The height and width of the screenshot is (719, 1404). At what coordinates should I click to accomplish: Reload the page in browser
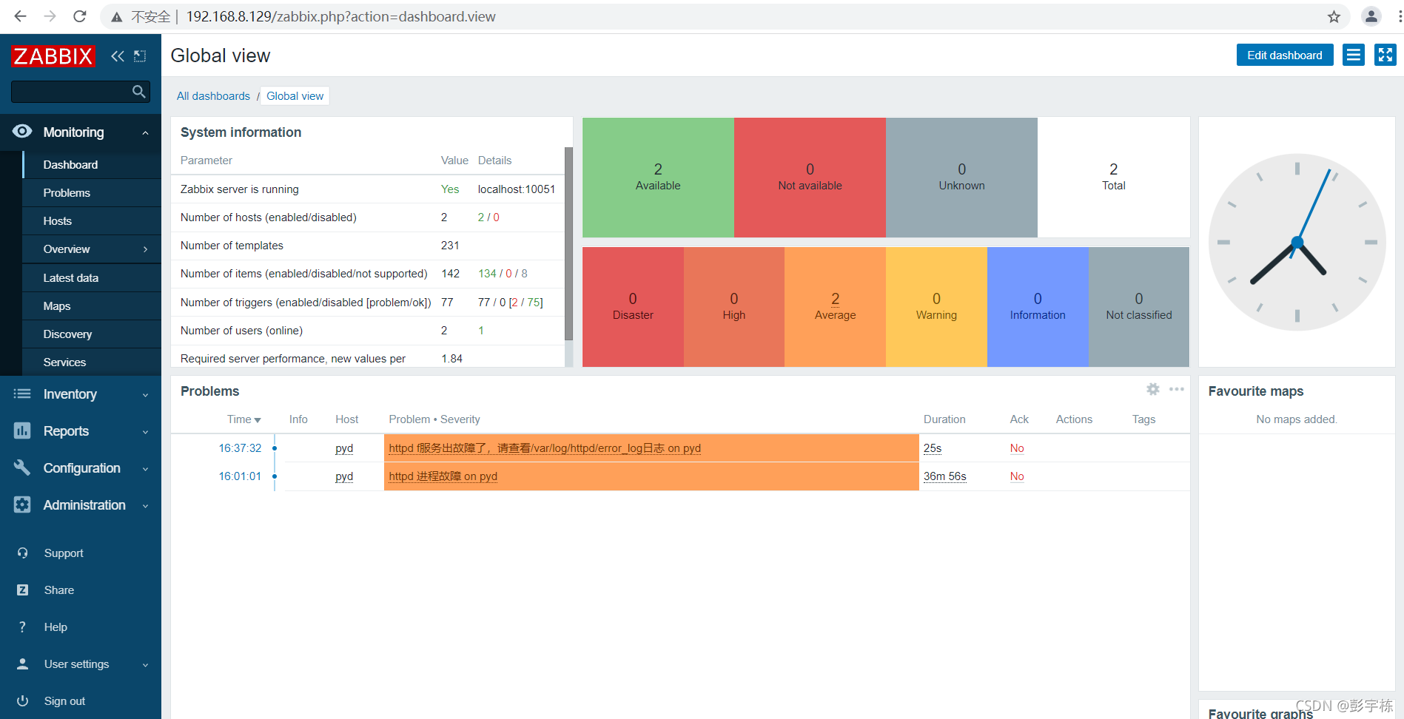80,16
